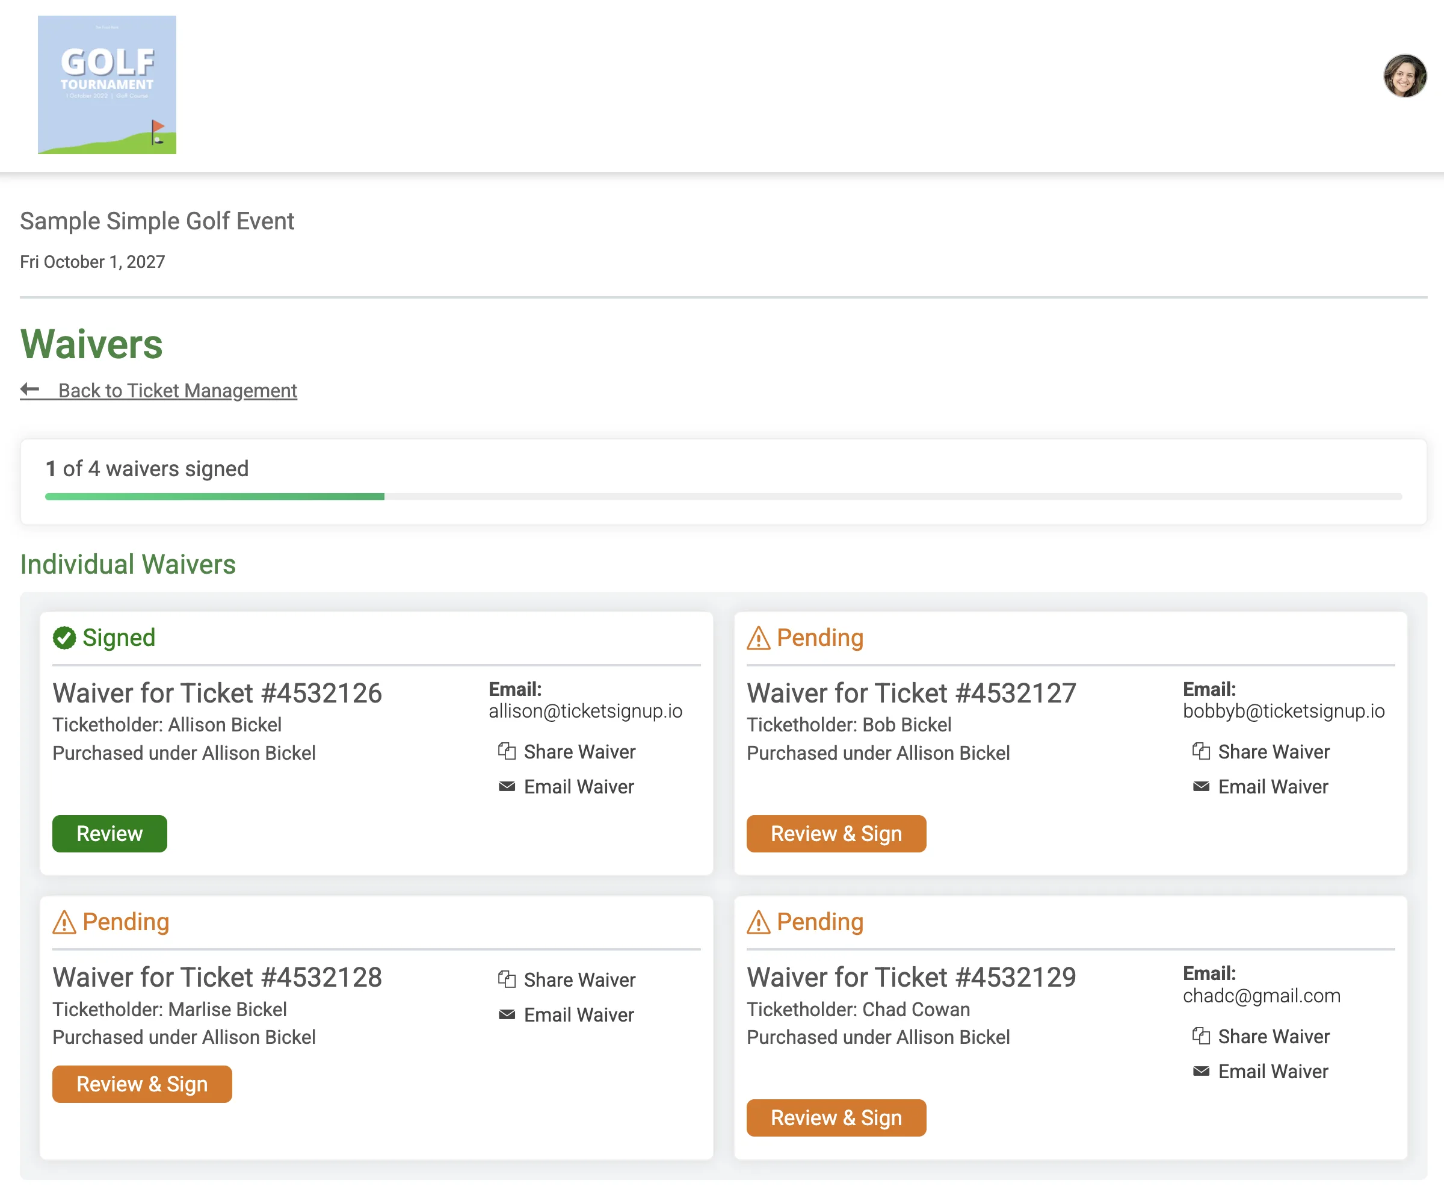Click the Share Waiver copy icon for Chad Cowan

[1202, 1036]
